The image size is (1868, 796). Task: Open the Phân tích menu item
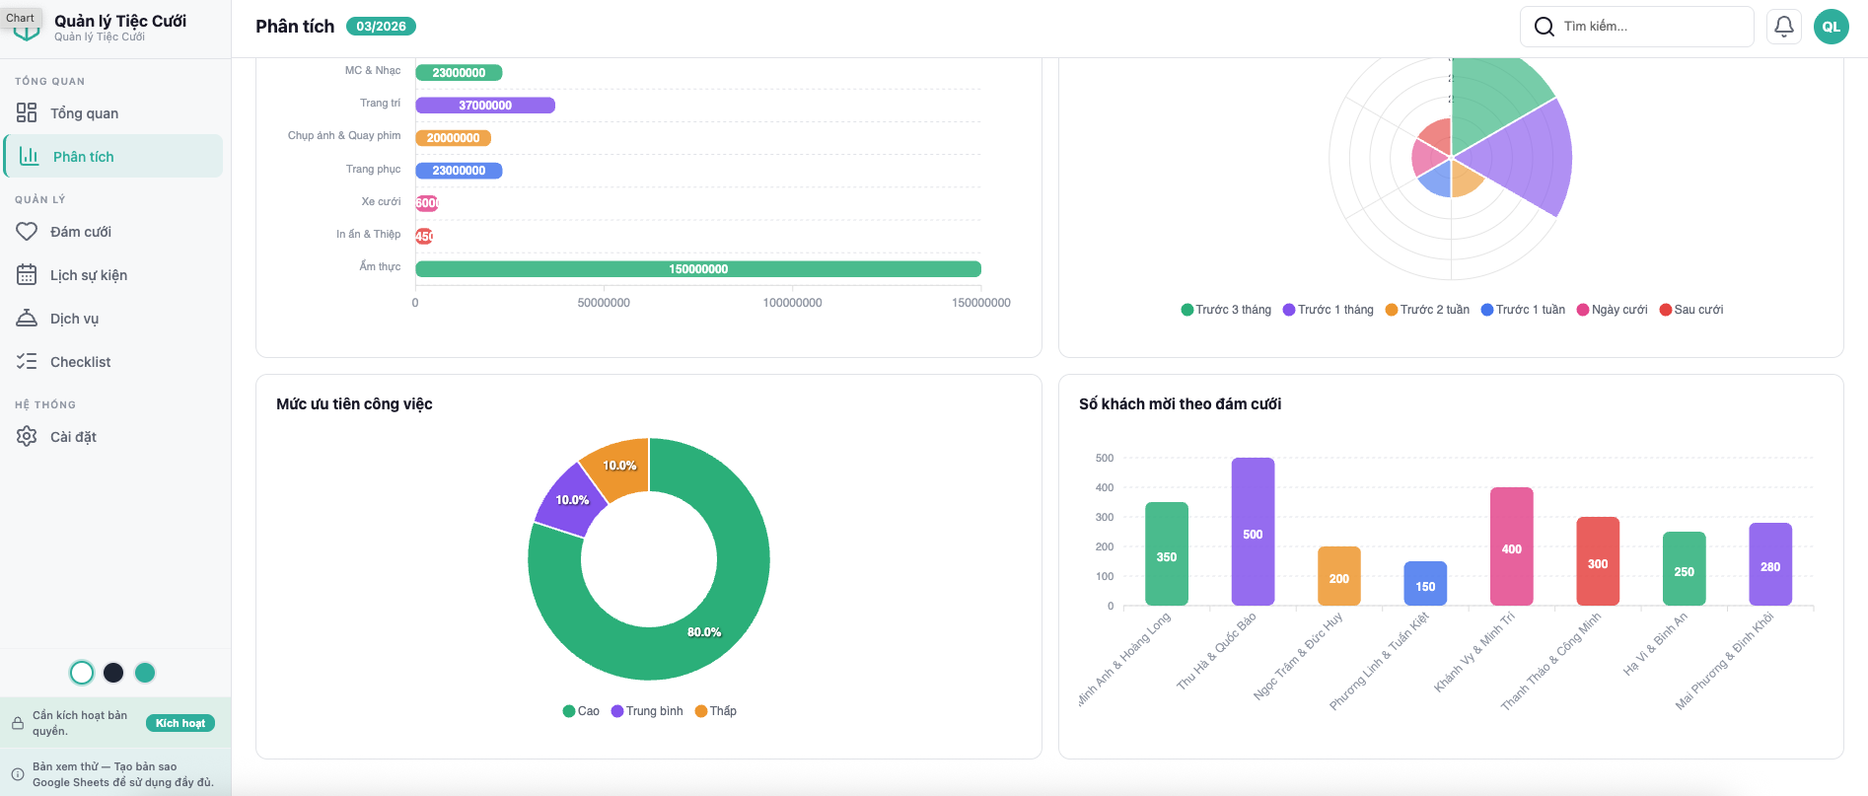click(84, 157)
